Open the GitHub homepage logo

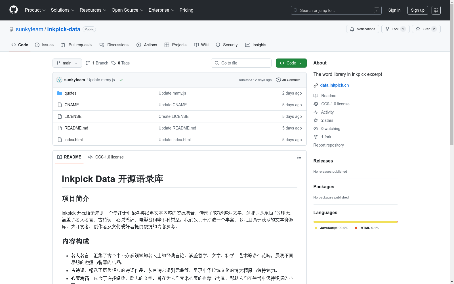pos(14,10)
